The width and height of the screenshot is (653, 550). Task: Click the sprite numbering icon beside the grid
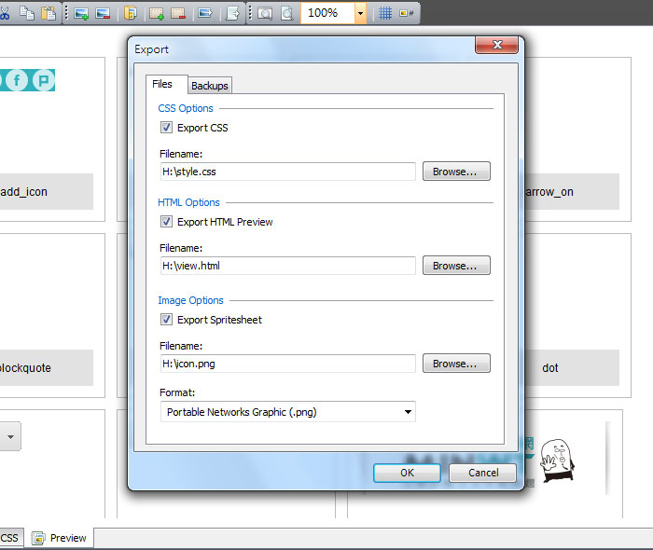pos(407,13)
